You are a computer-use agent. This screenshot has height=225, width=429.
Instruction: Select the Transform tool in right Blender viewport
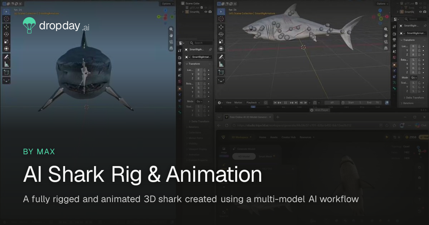pos(221,49)
